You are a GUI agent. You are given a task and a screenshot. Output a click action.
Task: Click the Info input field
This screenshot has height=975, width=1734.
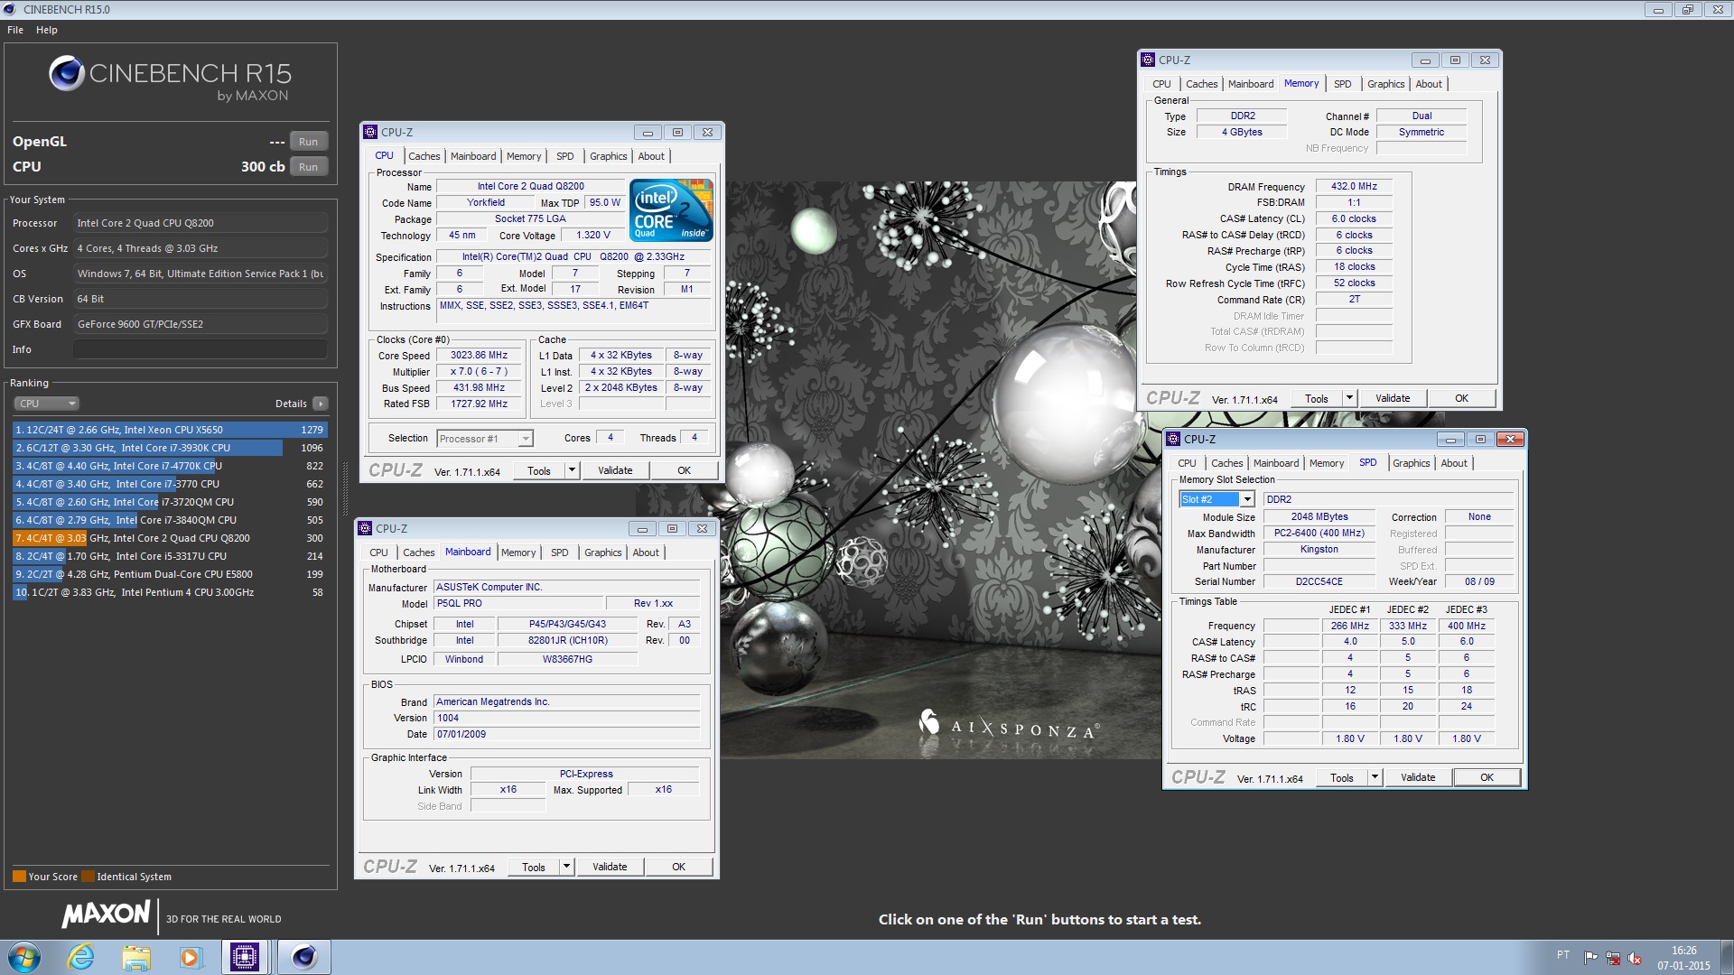[x=200, y=349]
